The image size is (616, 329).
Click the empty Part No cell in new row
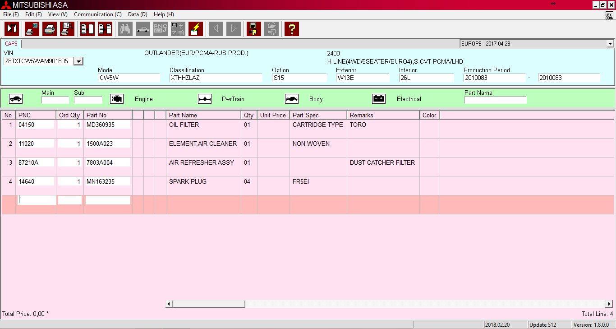(108, 200)
